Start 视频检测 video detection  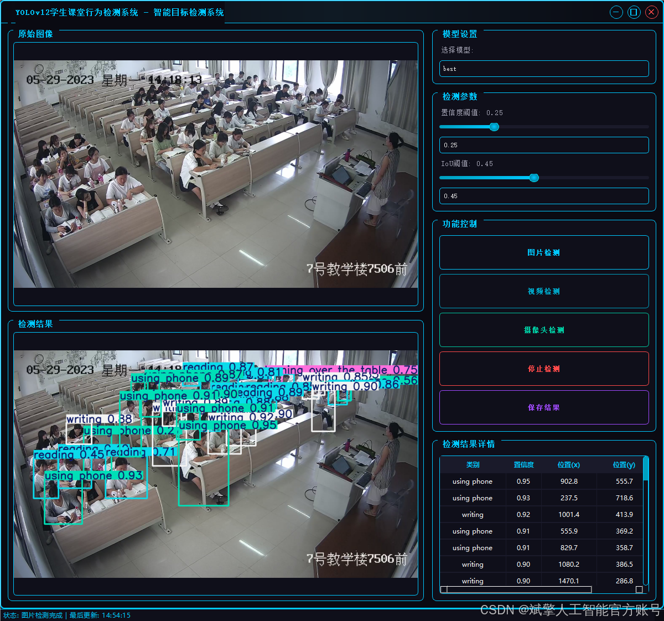pos(543,291)
